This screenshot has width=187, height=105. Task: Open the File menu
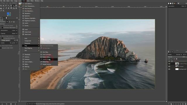click(1, 1)
